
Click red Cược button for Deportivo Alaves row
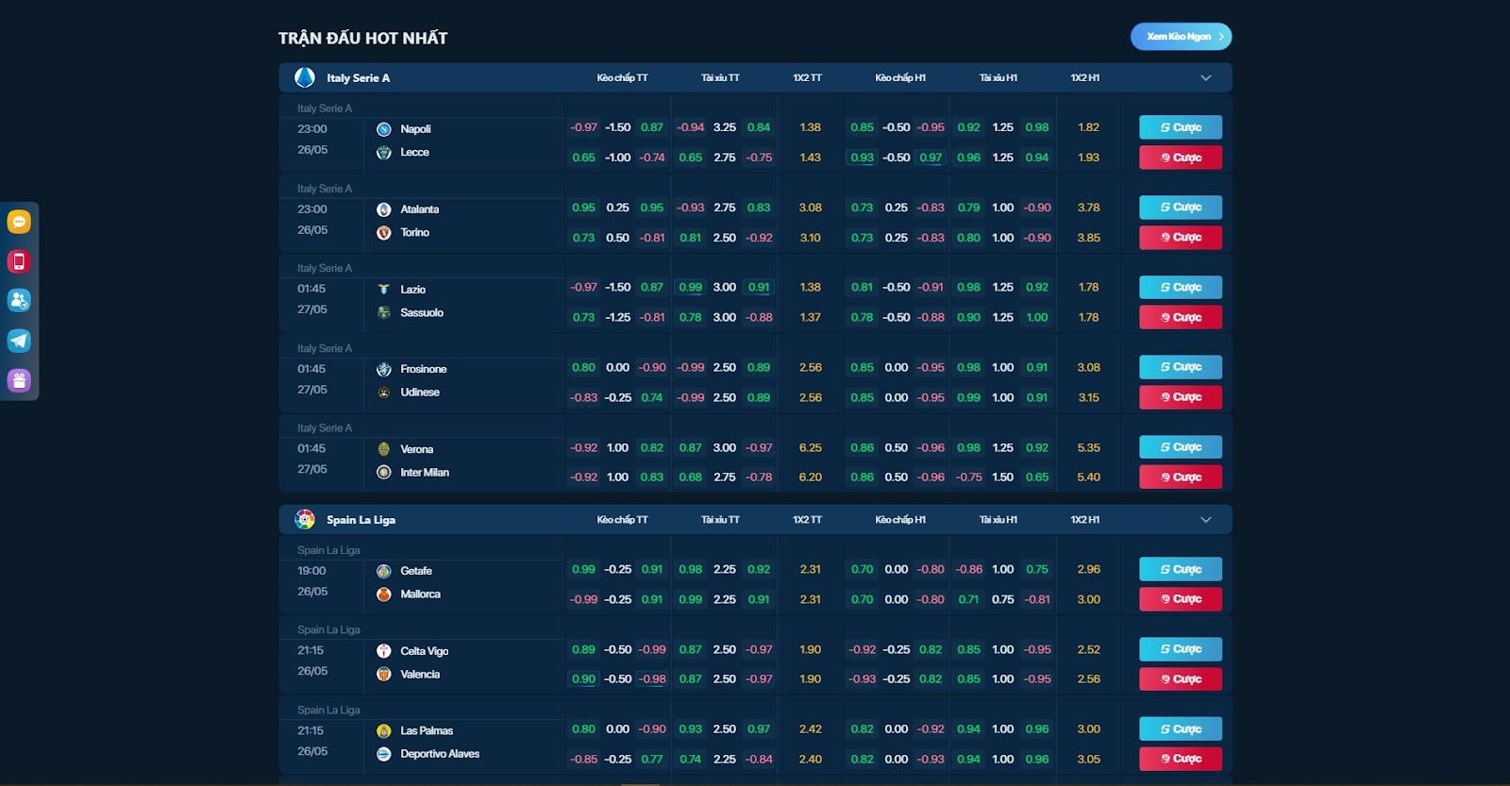1181,759
